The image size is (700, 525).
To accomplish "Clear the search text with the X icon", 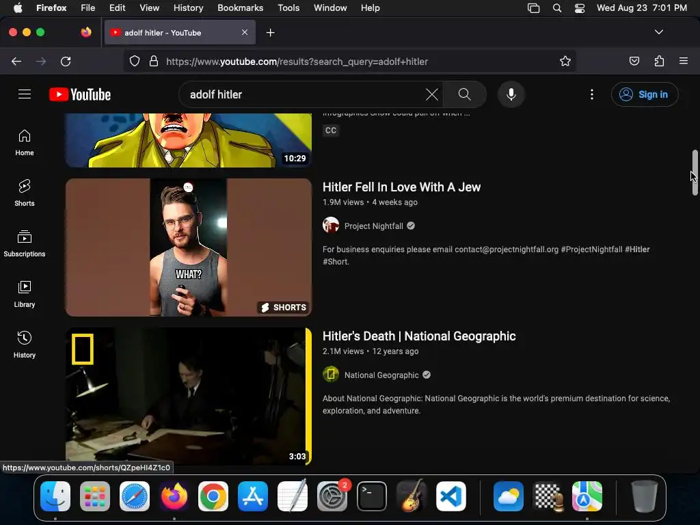I will pyautogui.click(x=432, y=94).
